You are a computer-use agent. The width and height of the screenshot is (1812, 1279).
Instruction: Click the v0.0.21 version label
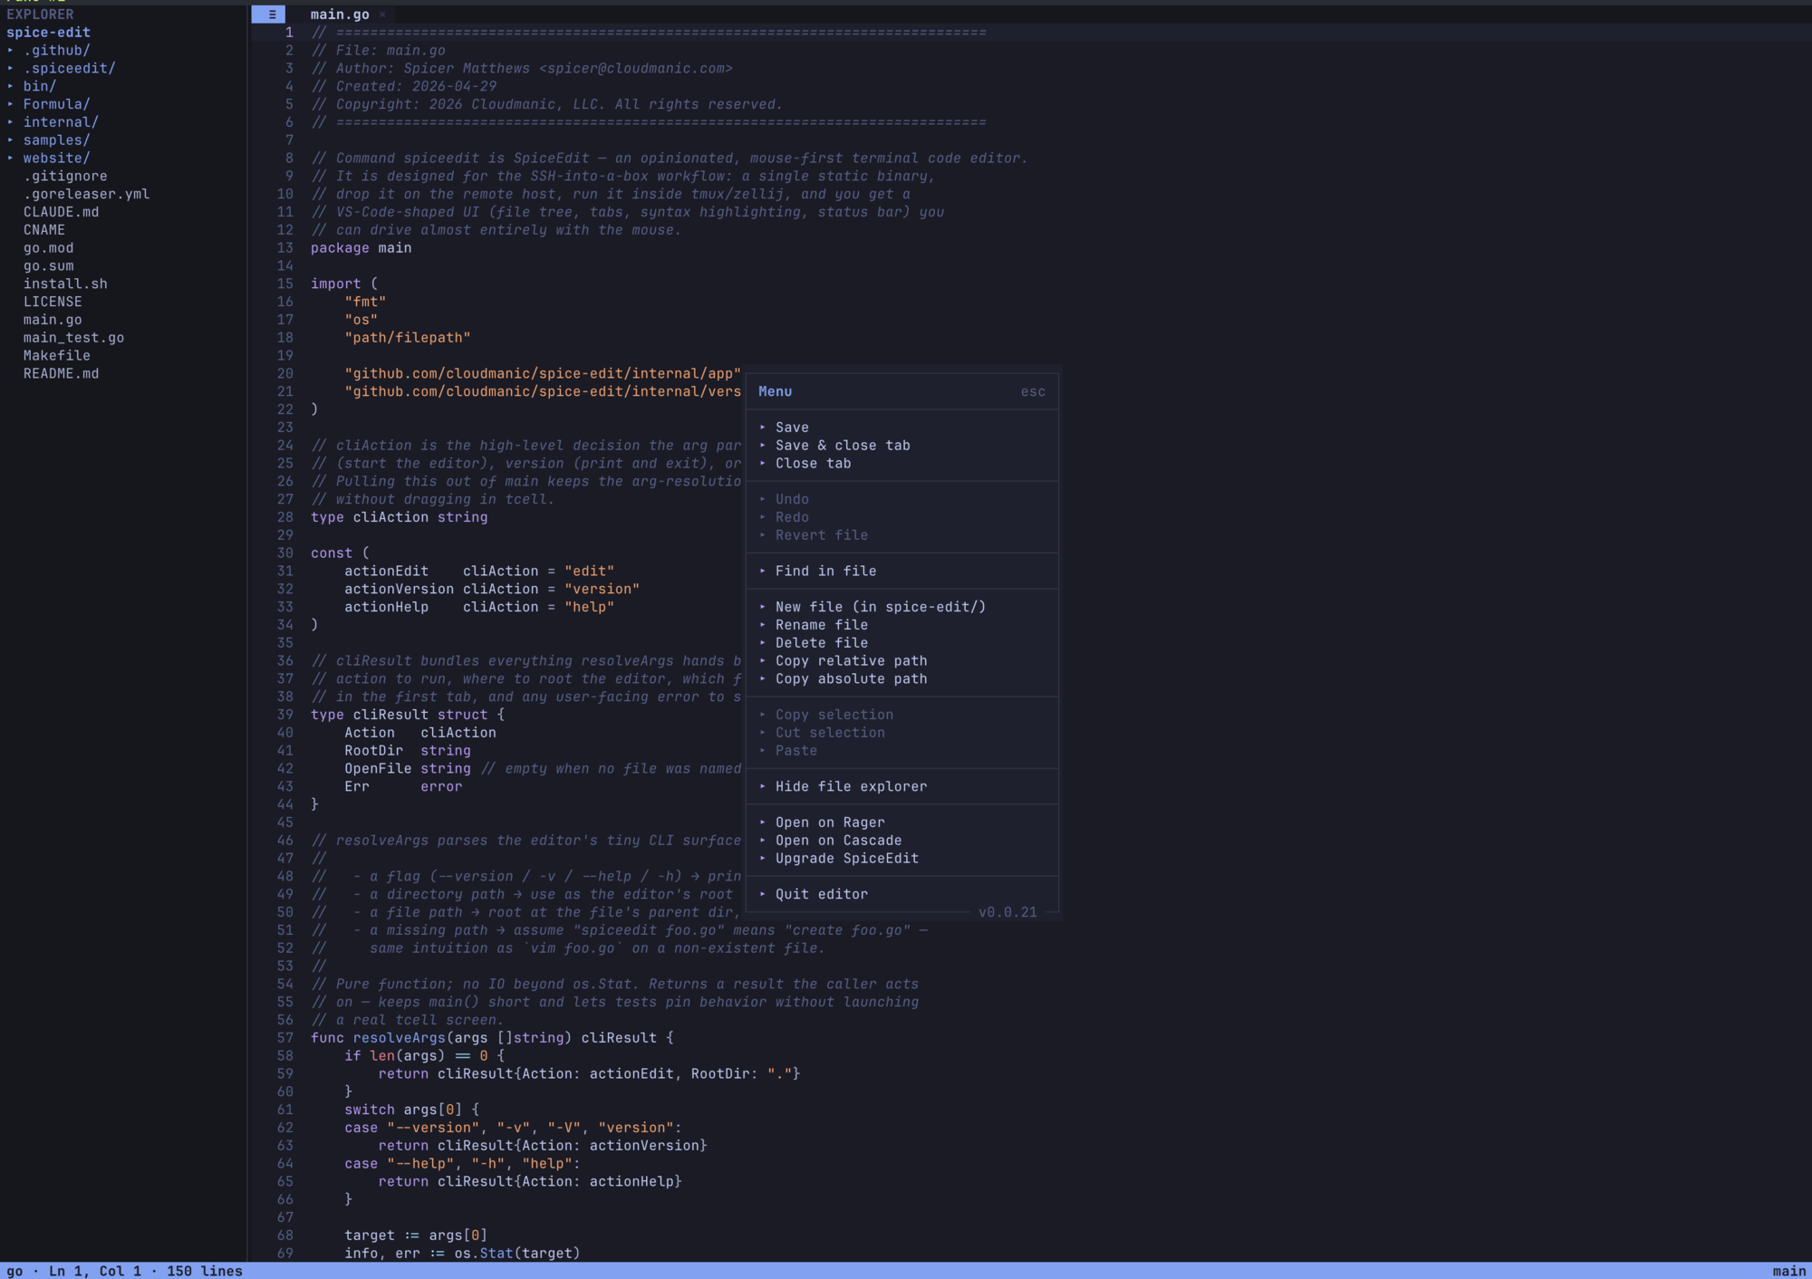point(1007,913)
